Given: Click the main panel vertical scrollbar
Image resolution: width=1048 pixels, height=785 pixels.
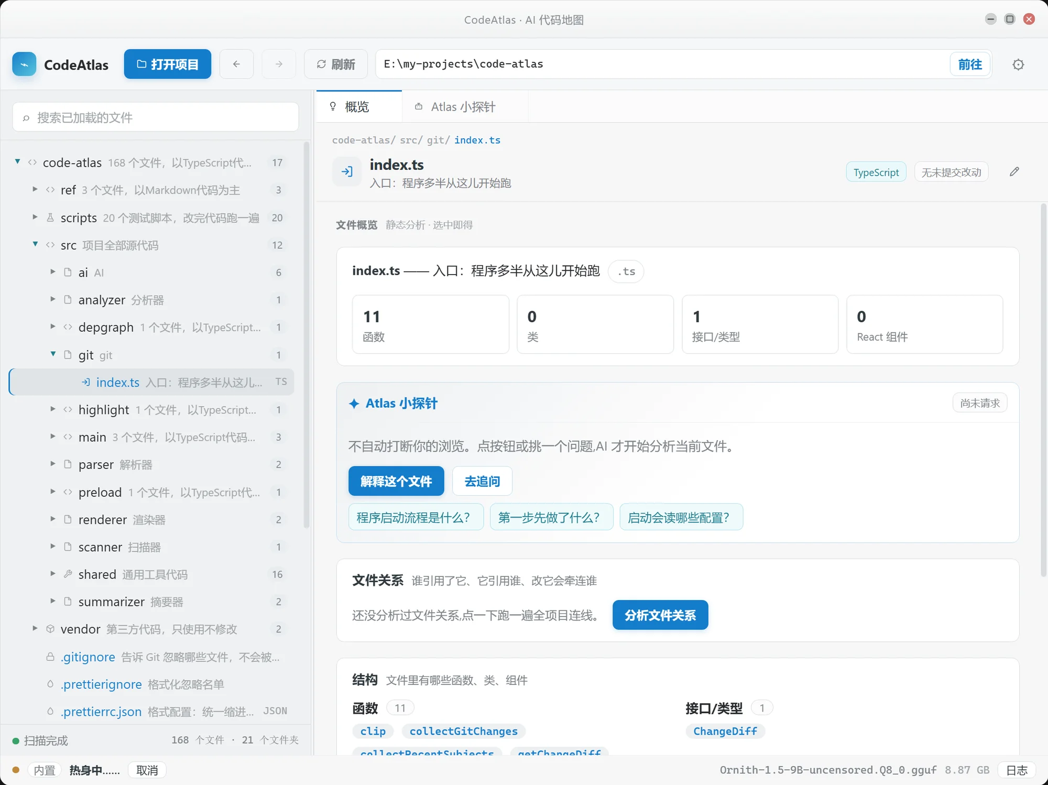Looking at the screenshot, I should (1043, 390).
